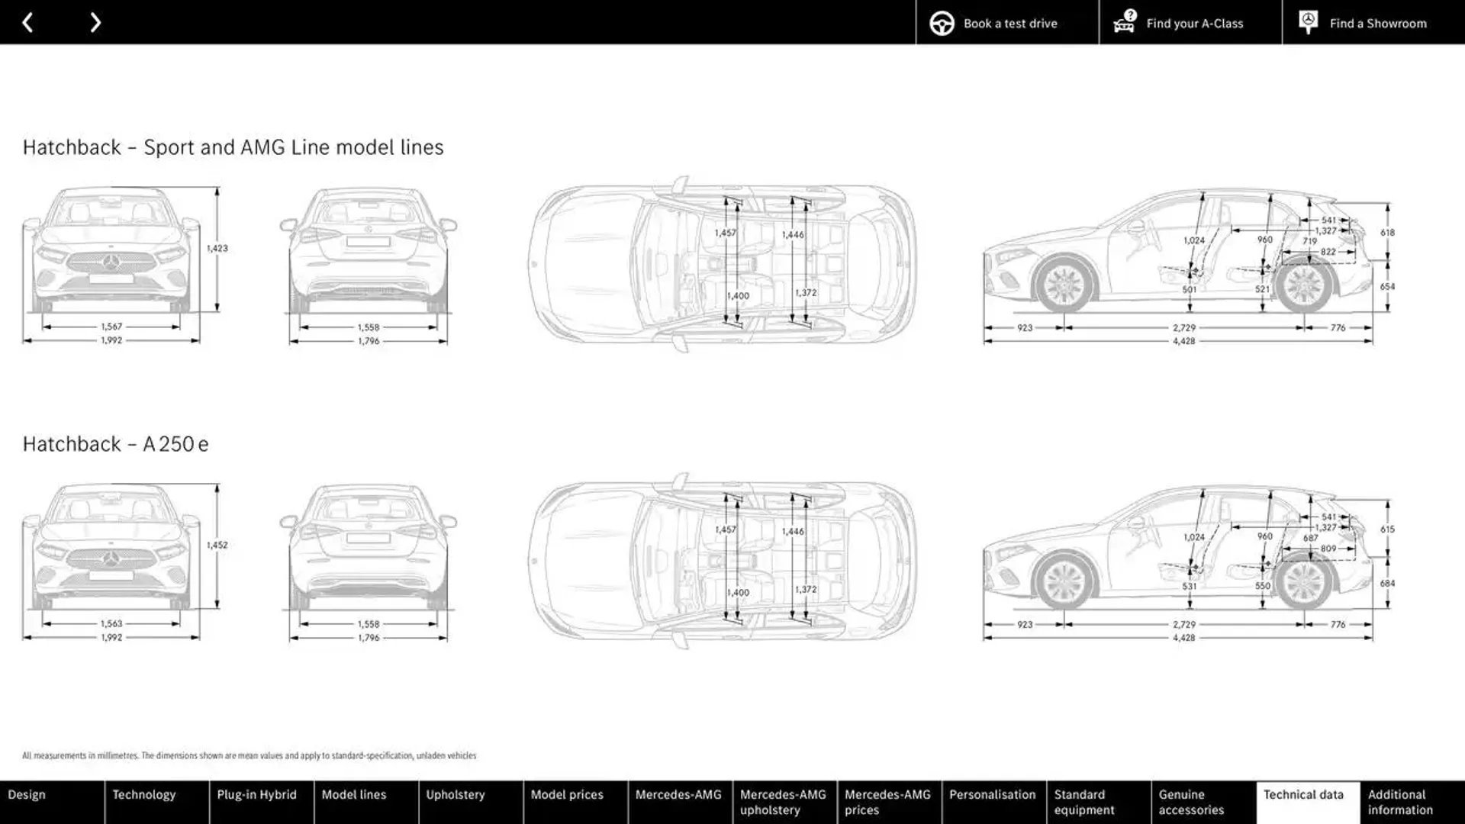This screenshot has height=824, width=1465.
Task: Click the measurement value '615'
Action: (x=1387, y=529)
